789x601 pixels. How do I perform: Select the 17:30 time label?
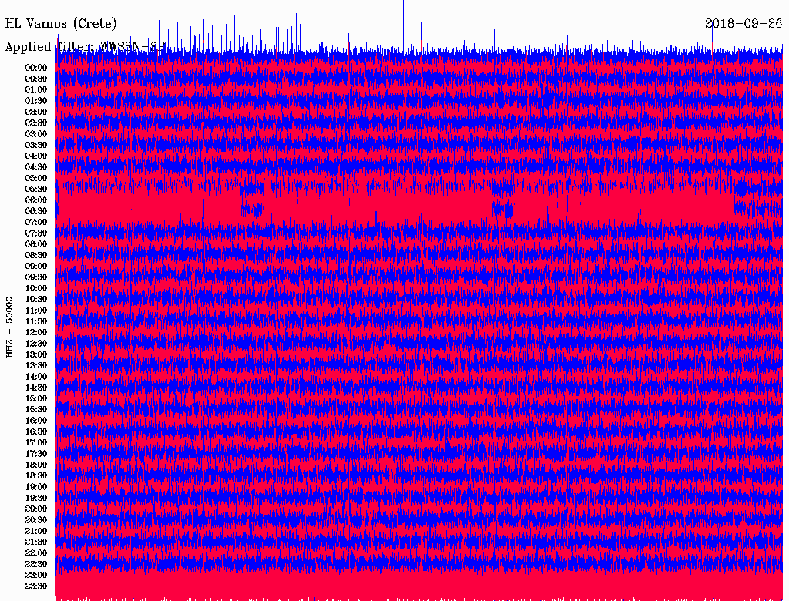pyautogui.click(x=36, y=454)
